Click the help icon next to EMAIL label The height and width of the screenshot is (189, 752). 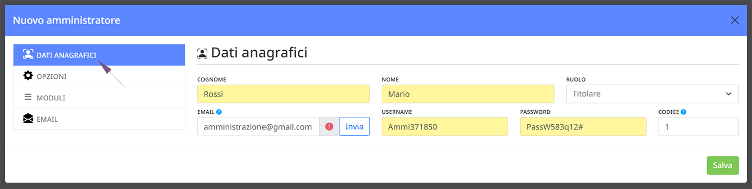coord(219,112)
